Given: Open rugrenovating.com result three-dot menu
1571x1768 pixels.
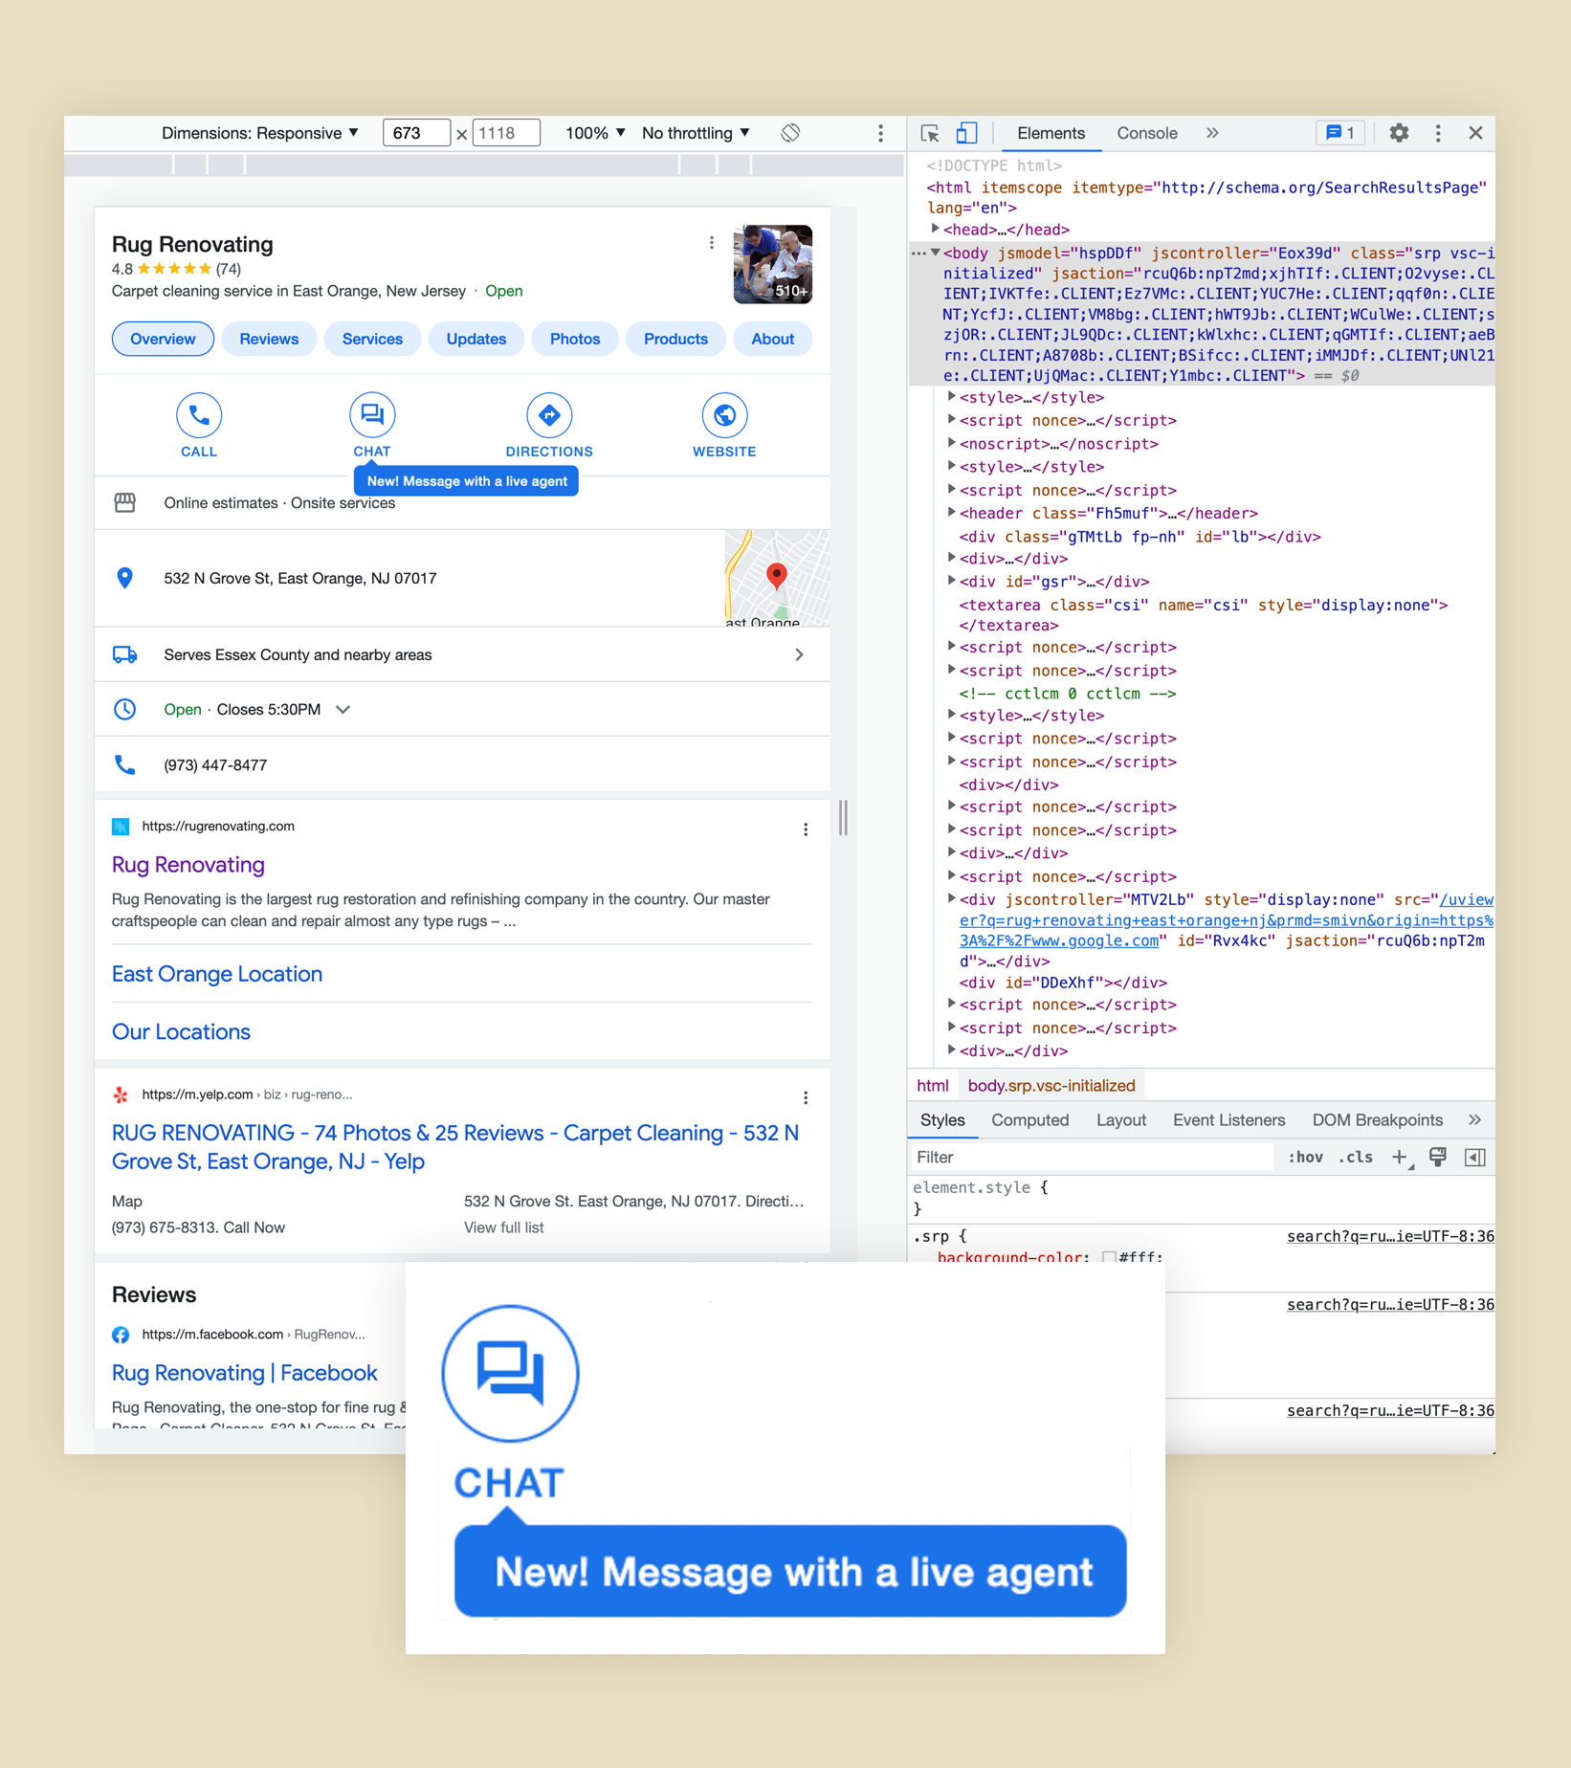Looking at the screenshot, I should (x=806, y=829).
